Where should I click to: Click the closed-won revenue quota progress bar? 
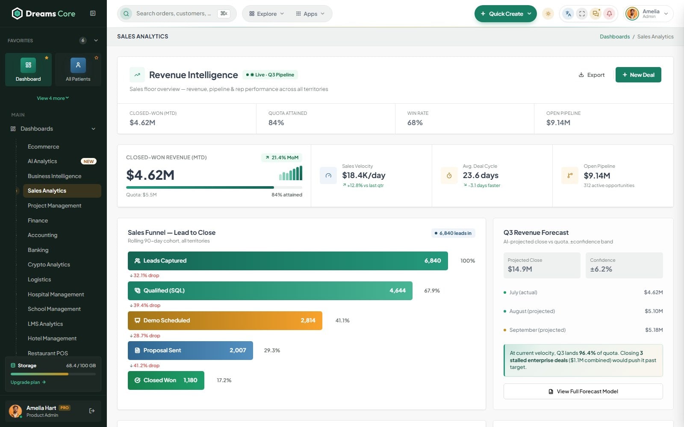click(214, 187)
